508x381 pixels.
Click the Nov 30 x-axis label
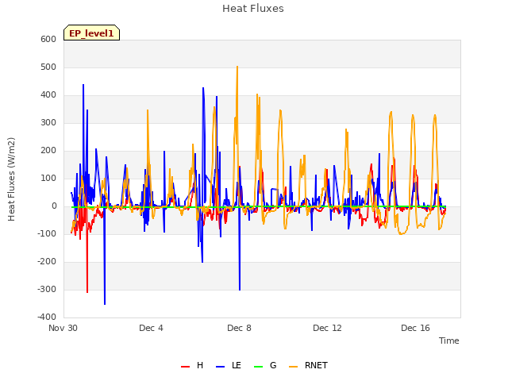pos(63,328)
